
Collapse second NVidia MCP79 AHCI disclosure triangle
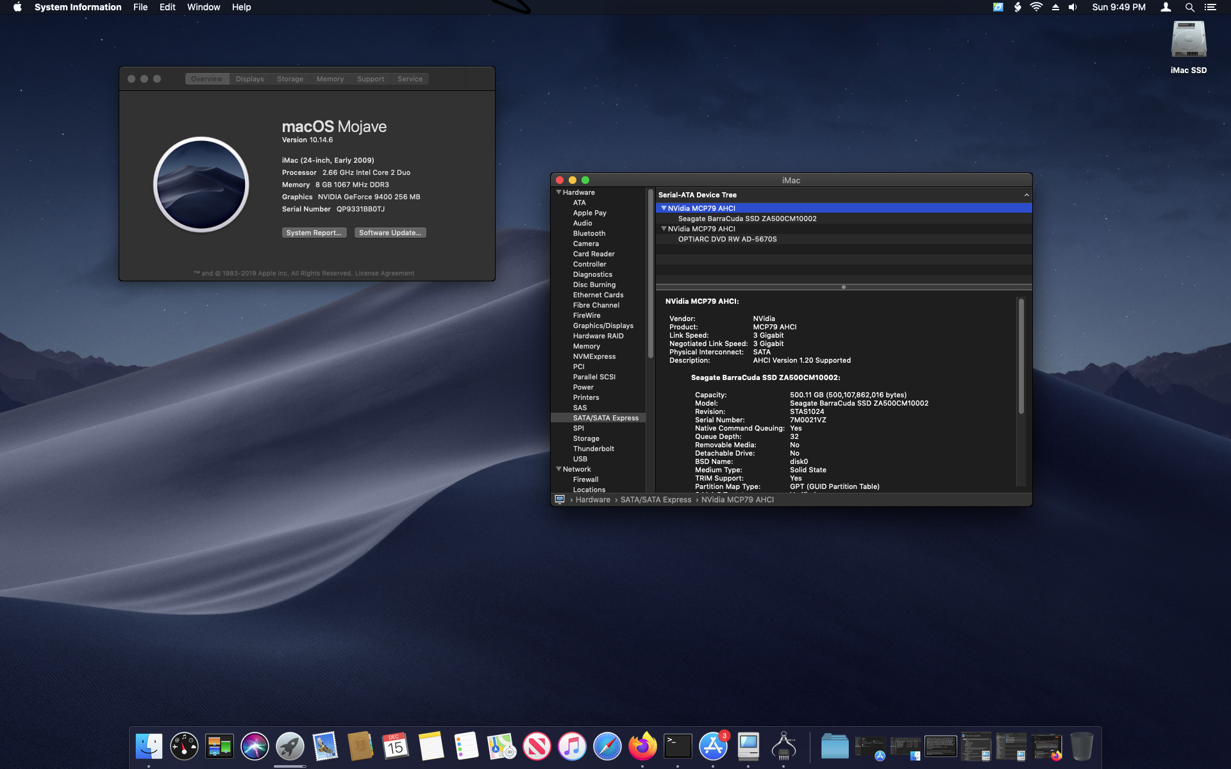tap(664, 229)
